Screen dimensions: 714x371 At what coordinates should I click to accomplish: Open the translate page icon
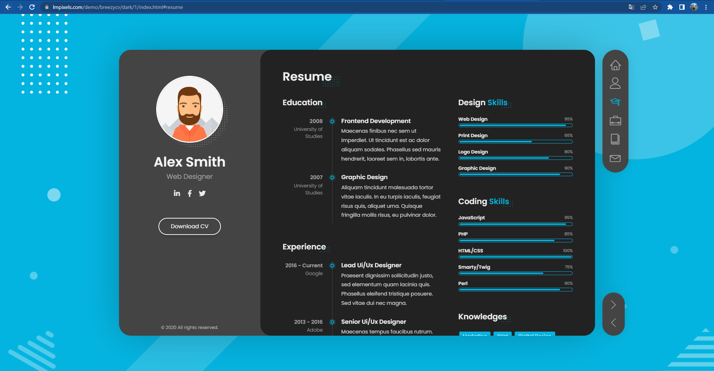pyautogui.click(x=631, y=7)
